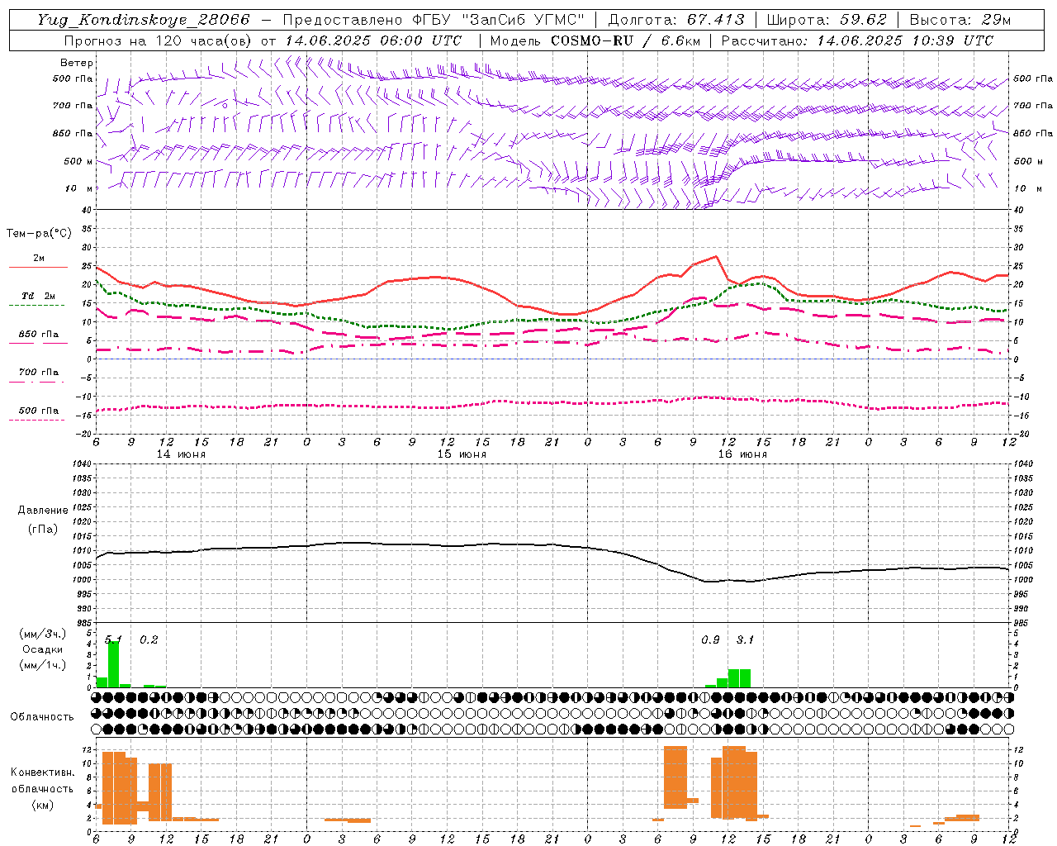Screen dimensions: 1057x846
Task: Select the Td 2м dew point legend entry
Action: click(x=38, y=300)
